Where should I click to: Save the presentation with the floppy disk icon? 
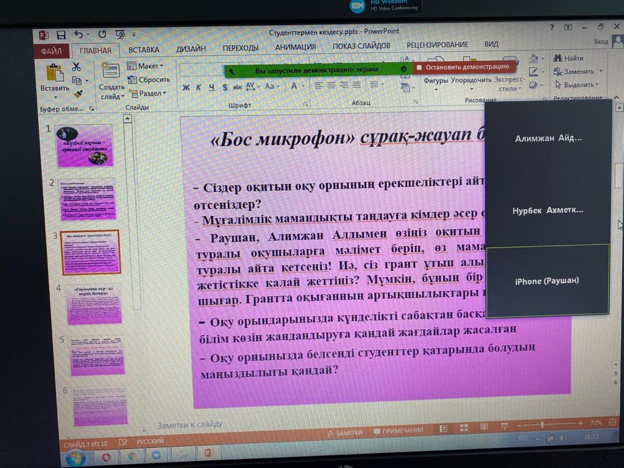(x=61, y=35)
